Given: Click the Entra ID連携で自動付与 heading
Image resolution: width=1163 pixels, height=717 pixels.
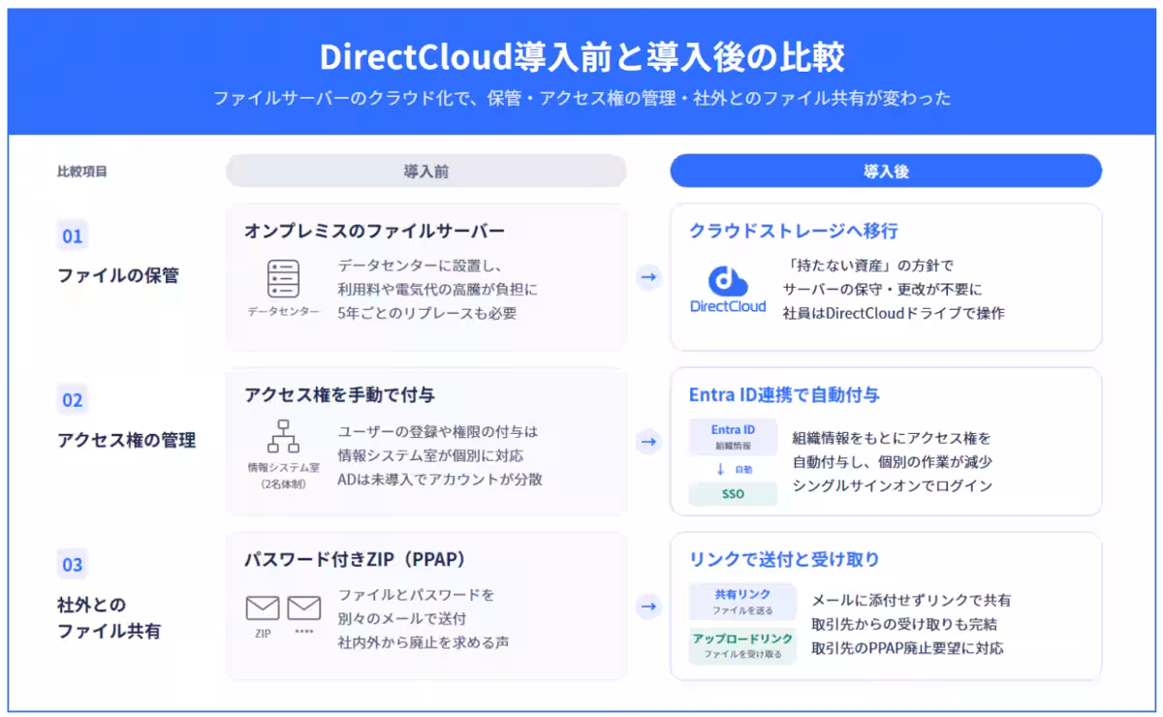Looking at the screenshot, I should [784, 395].
